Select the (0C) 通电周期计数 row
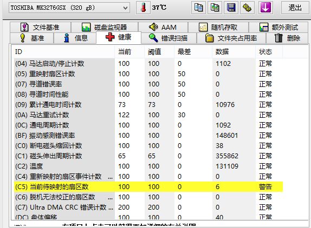311x228 pixels. coord(148,125)
